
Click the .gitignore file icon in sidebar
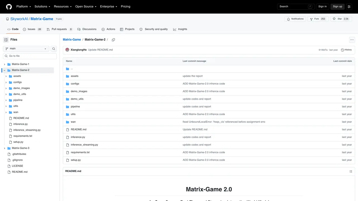9,160
